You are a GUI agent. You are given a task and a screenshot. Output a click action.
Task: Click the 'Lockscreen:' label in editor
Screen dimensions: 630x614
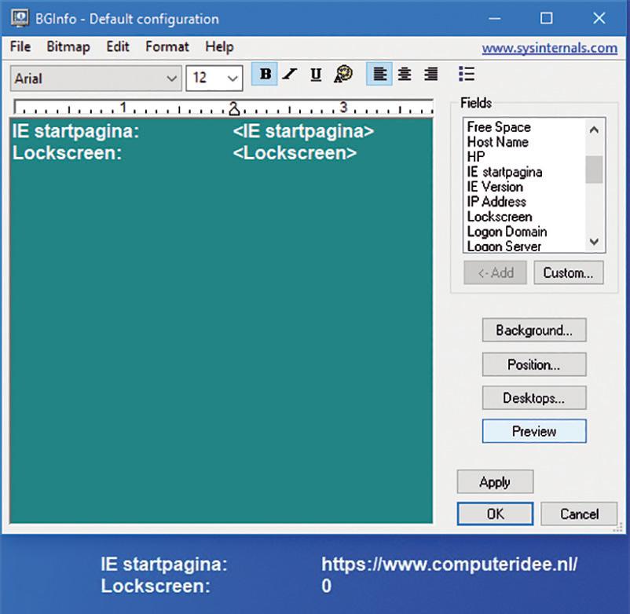pyautogui.click(x=67, y=153)
